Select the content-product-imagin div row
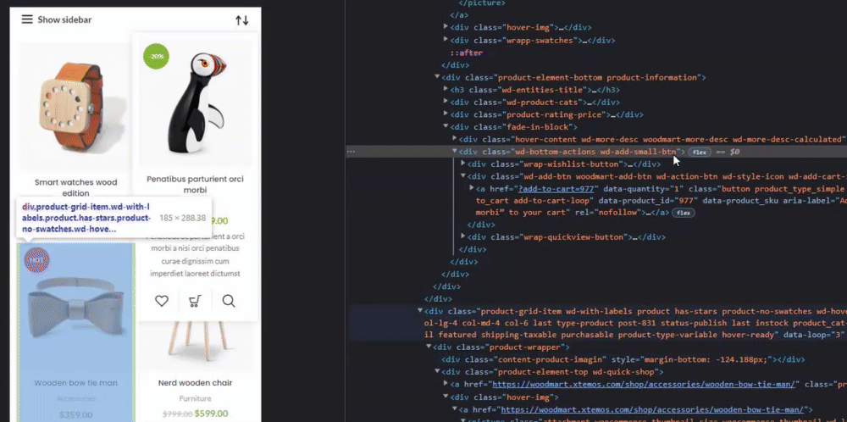 coord(623,359)
